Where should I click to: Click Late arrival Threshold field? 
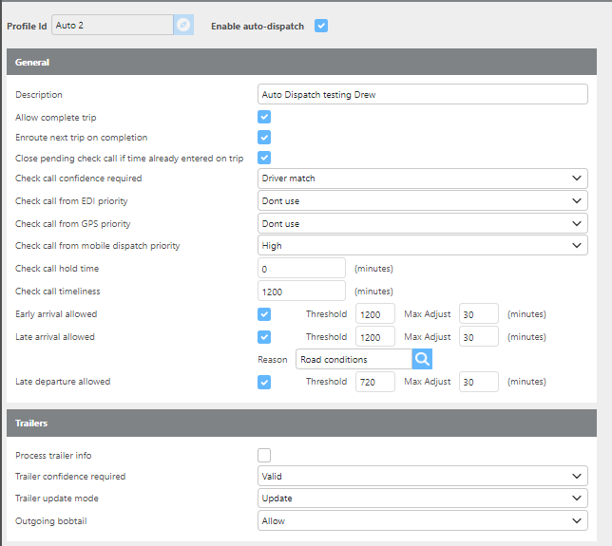(374, 337)
